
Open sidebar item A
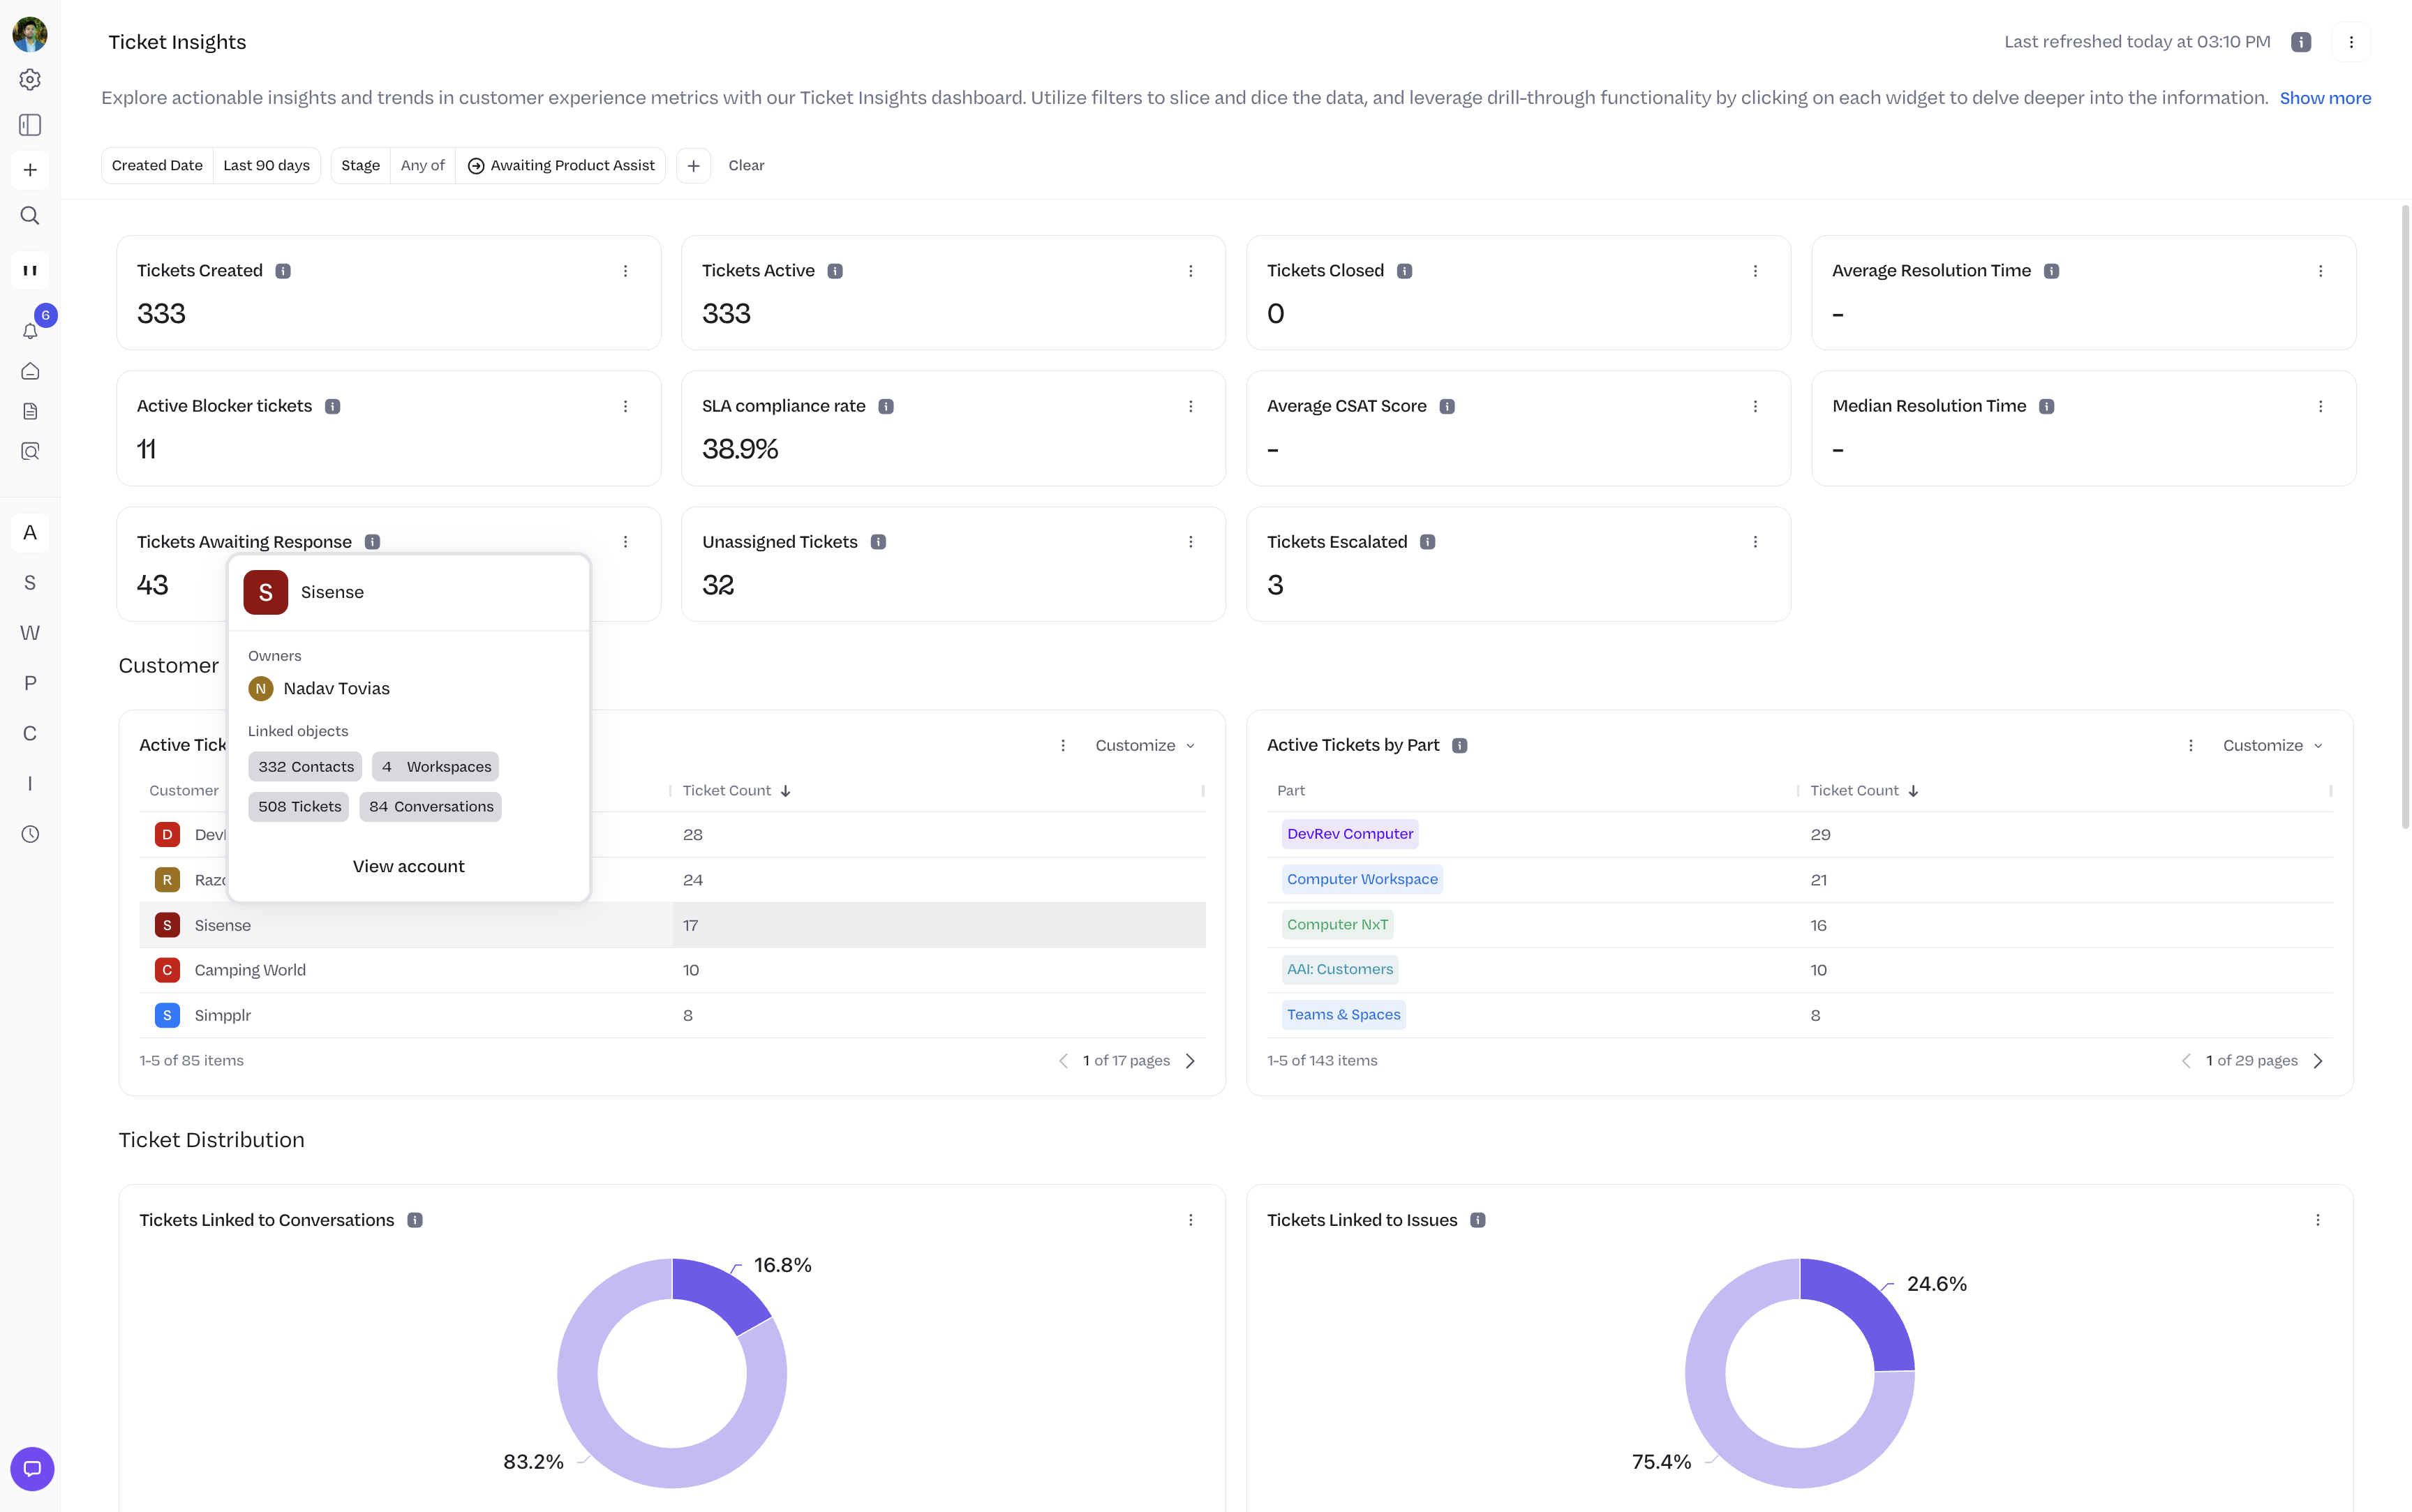(x=30, y=533)
